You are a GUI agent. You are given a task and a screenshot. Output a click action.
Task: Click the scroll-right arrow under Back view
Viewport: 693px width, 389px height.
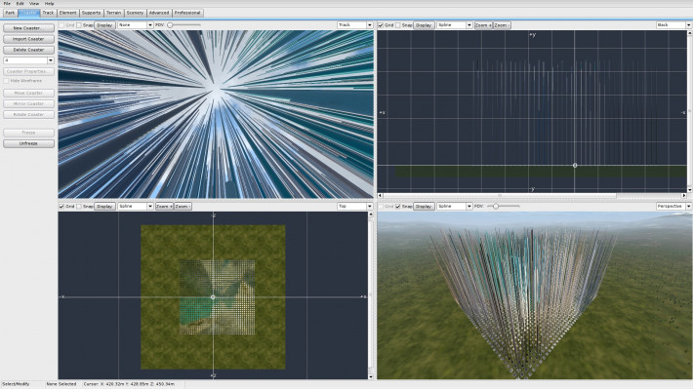(x=683, y=195)
